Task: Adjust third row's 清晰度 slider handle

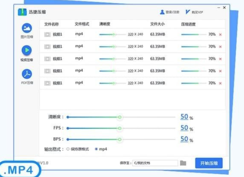Action: (114, 59)
